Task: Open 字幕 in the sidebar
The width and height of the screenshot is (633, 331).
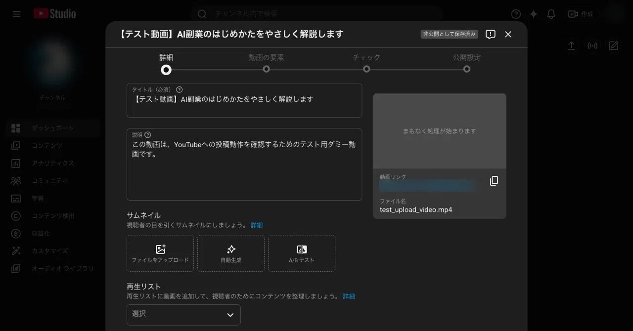Action: tap(53, 198)
